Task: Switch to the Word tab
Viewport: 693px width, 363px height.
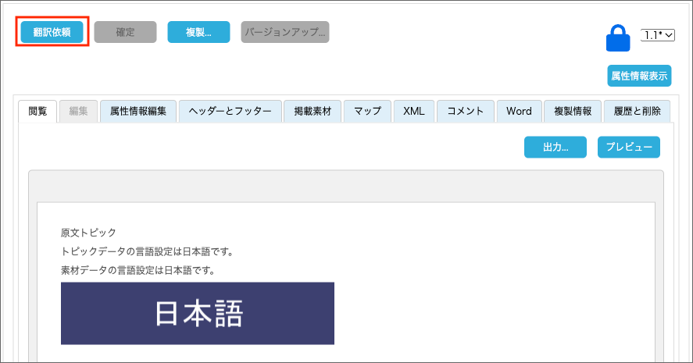Action: point(520,112)
